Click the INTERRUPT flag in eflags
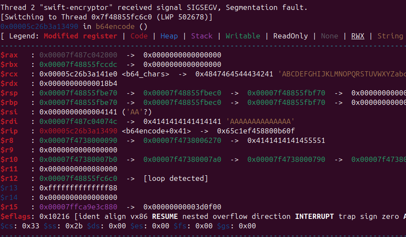406x237 pixels. pos(315,216)
